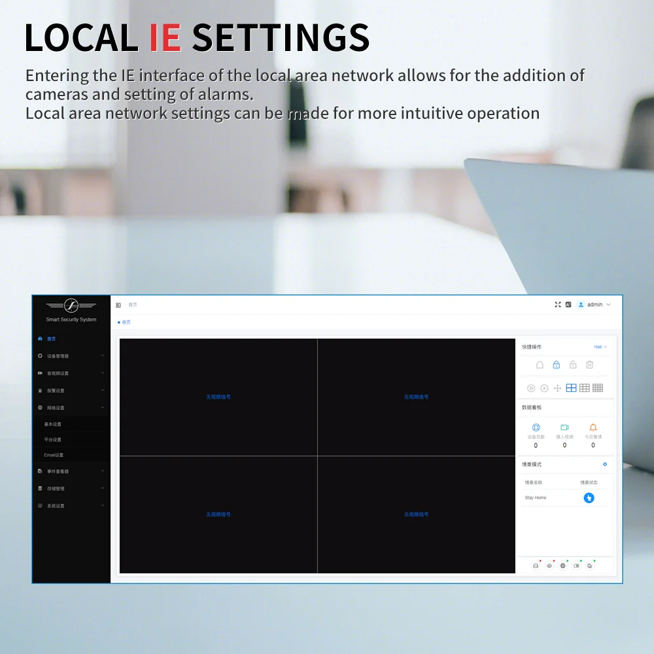Start all video previews with the play icon
The image size is (654, 654).
click(531, 388)
